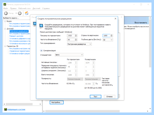154x115 pixels.
Task: Open the Правка menu
Action: [13, 8]
